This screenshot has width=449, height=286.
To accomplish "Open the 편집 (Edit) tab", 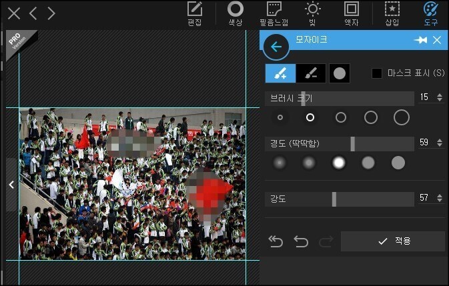I will click(195, 14).
